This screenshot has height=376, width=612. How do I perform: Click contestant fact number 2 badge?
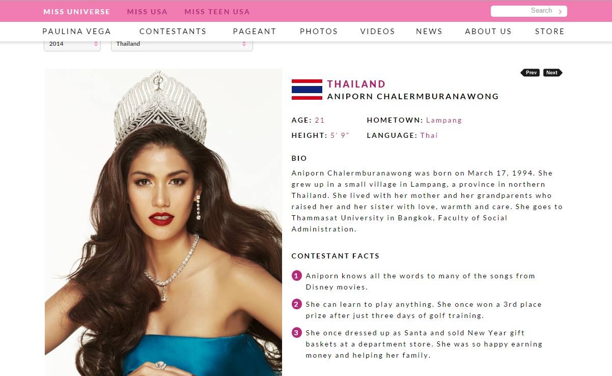click(x=296, y=304)
